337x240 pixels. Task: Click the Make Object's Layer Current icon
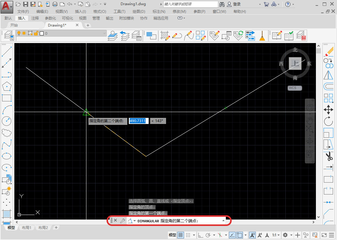(x=113, y=35)
